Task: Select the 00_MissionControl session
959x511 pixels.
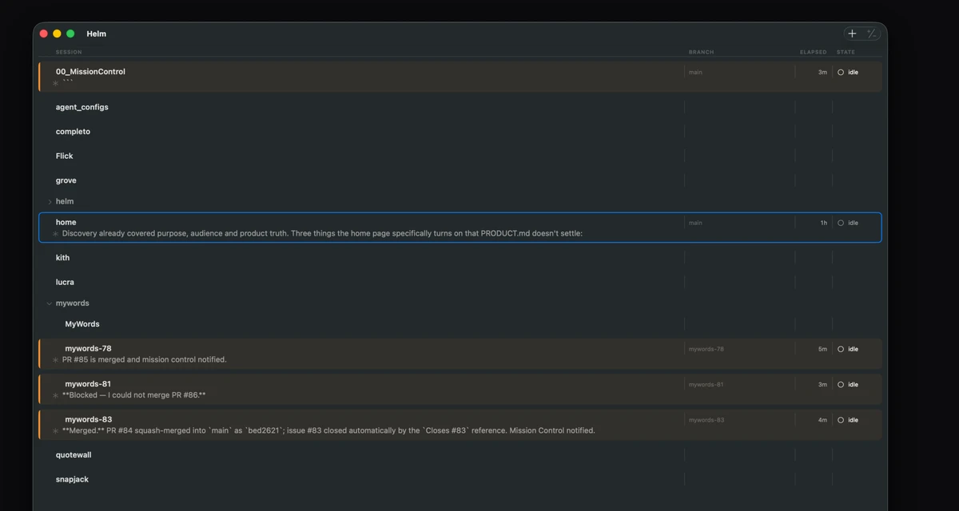Action: coord(460,77)
